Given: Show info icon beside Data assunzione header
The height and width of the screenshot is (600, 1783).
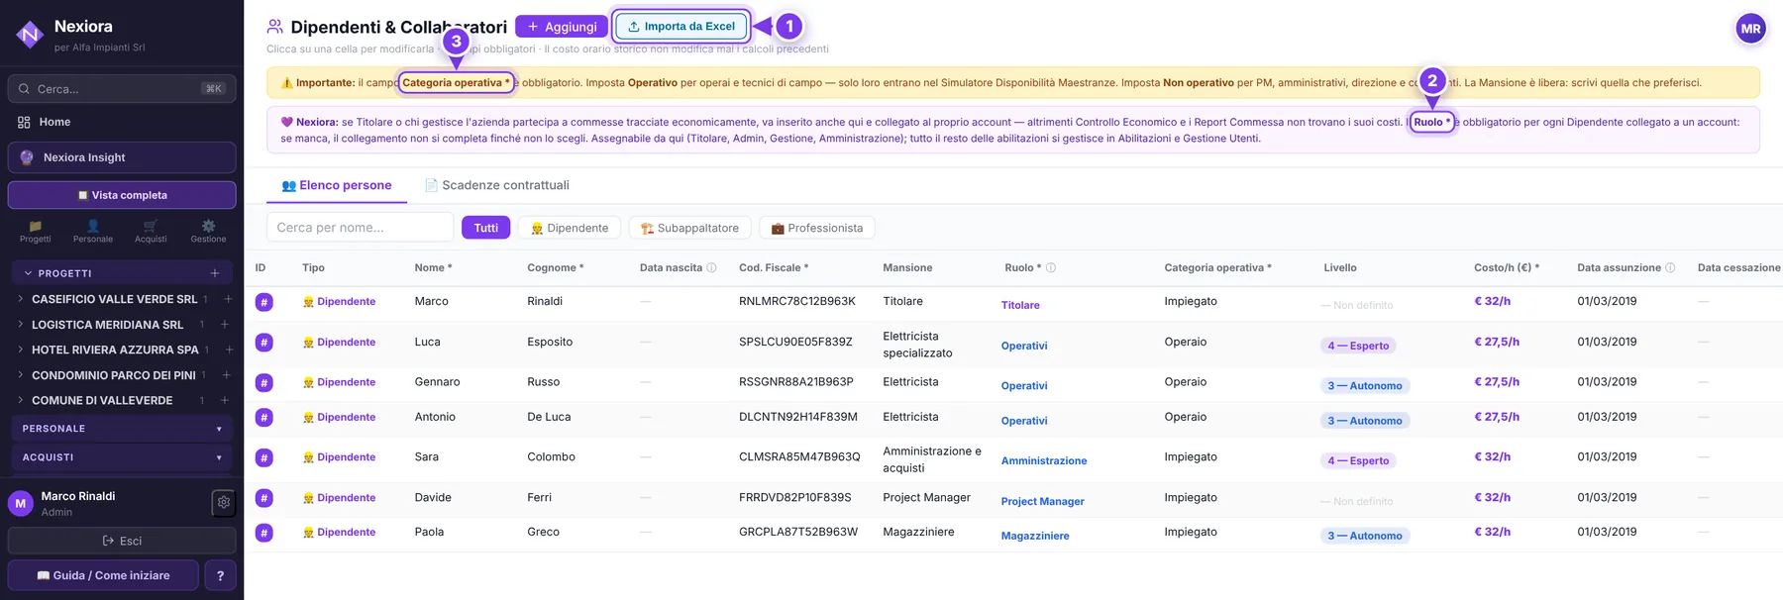Looking at the screenshot, I should (x=1670, y=268).
